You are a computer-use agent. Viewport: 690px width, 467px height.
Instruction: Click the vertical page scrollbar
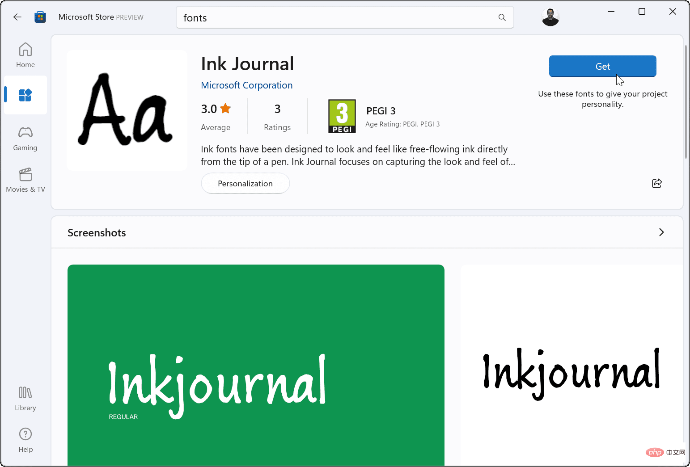click(686, 102)
